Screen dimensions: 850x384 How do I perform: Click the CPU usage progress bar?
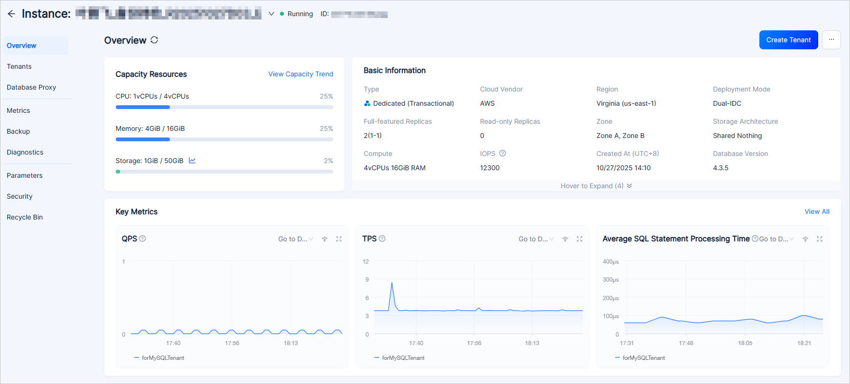tap(224, 107)
